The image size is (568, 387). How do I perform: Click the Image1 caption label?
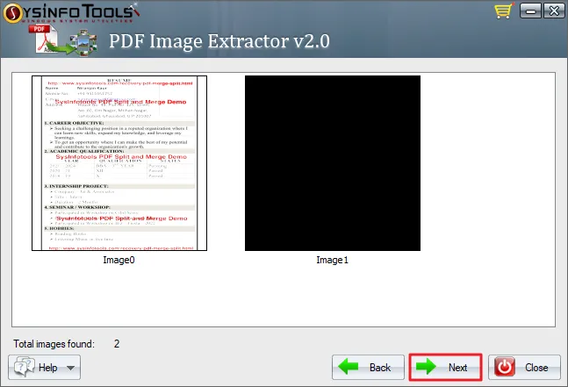pos(332,260)
